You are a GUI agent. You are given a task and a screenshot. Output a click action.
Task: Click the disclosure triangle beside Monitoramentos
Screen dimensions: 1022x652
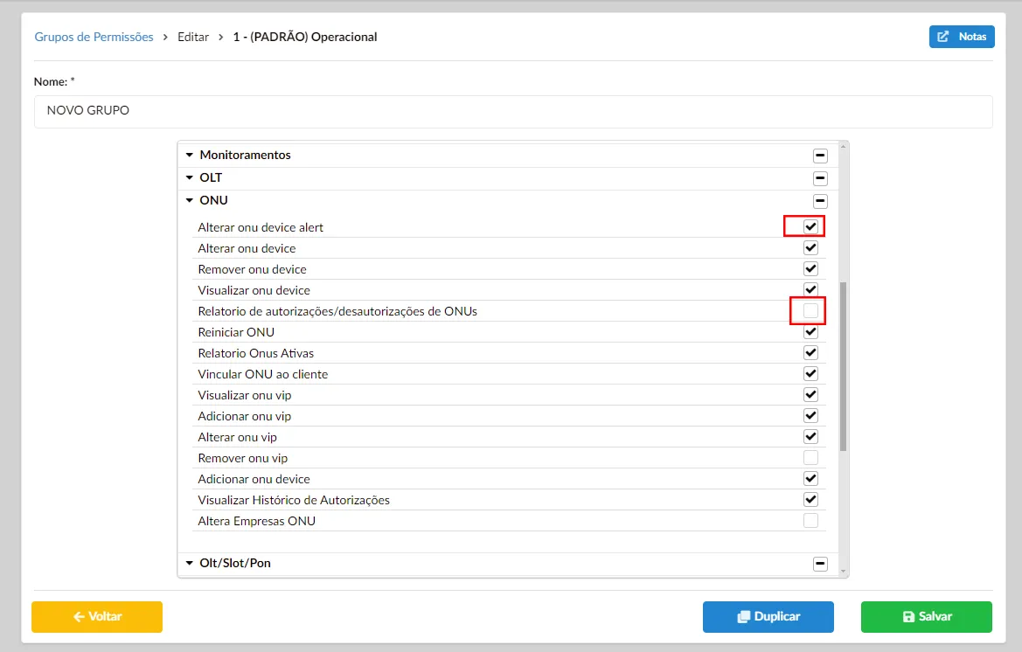point(190,155)
